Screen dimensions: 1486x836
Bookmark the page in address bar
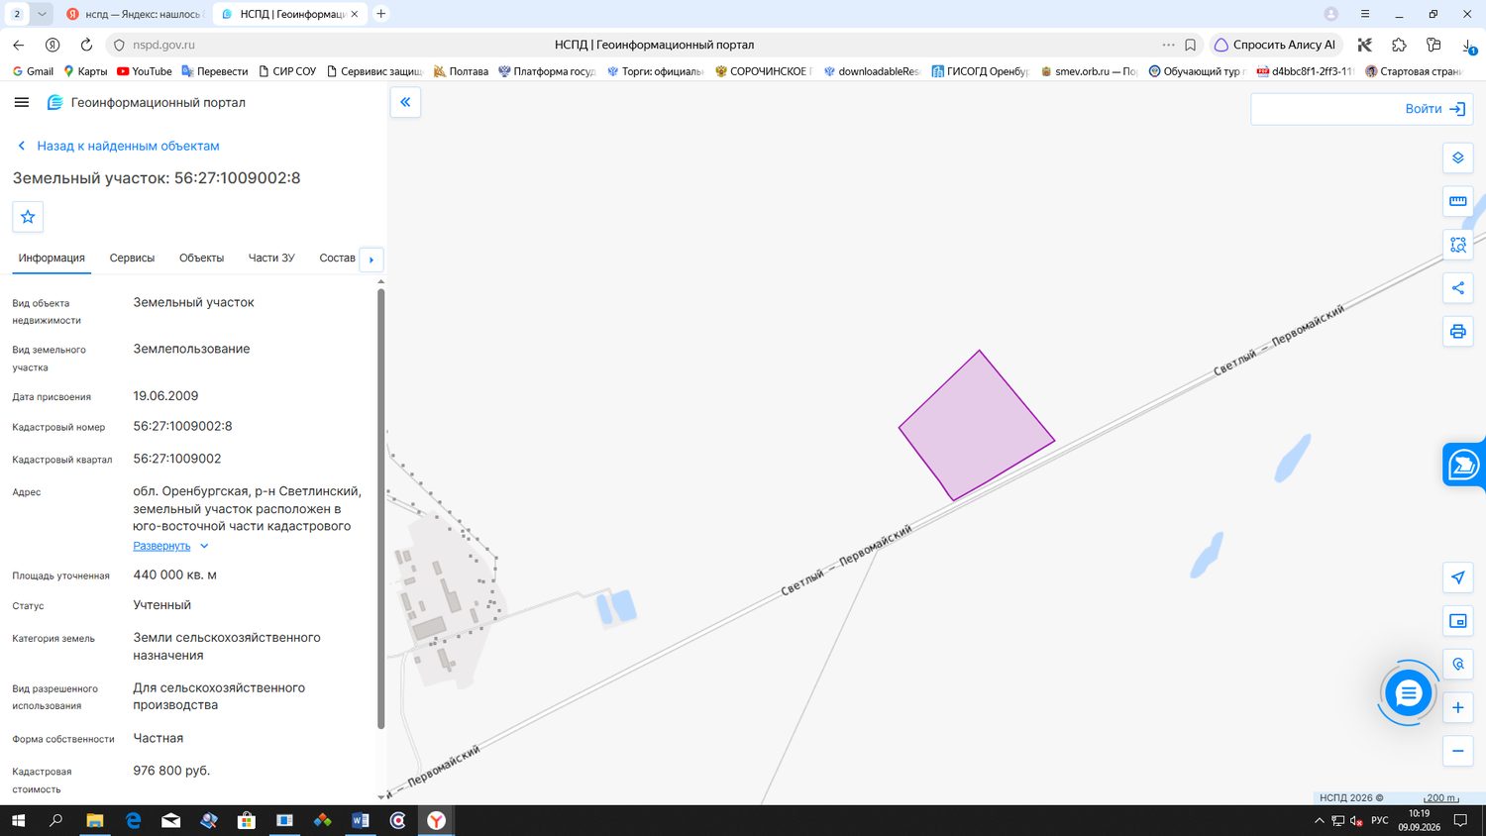pos(1190,45)
